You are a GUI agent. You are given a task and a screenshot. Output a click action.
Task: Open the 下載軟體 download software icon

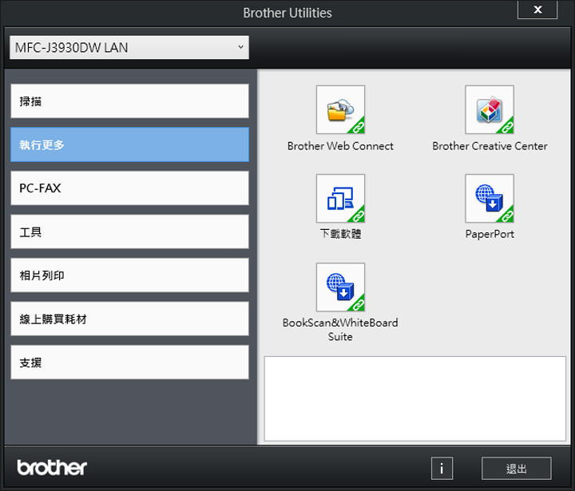coord(340,198)
